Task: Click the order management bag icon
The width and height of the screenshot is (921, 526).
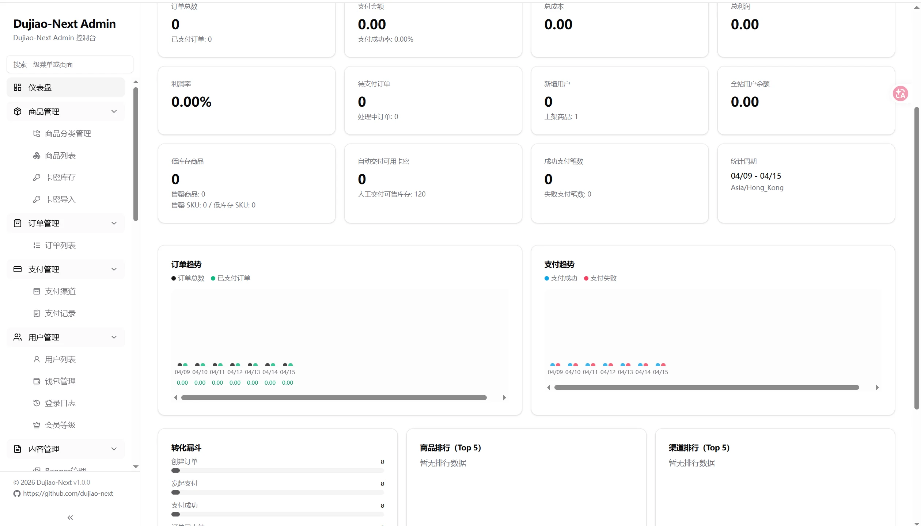Action: click(18, 223)
